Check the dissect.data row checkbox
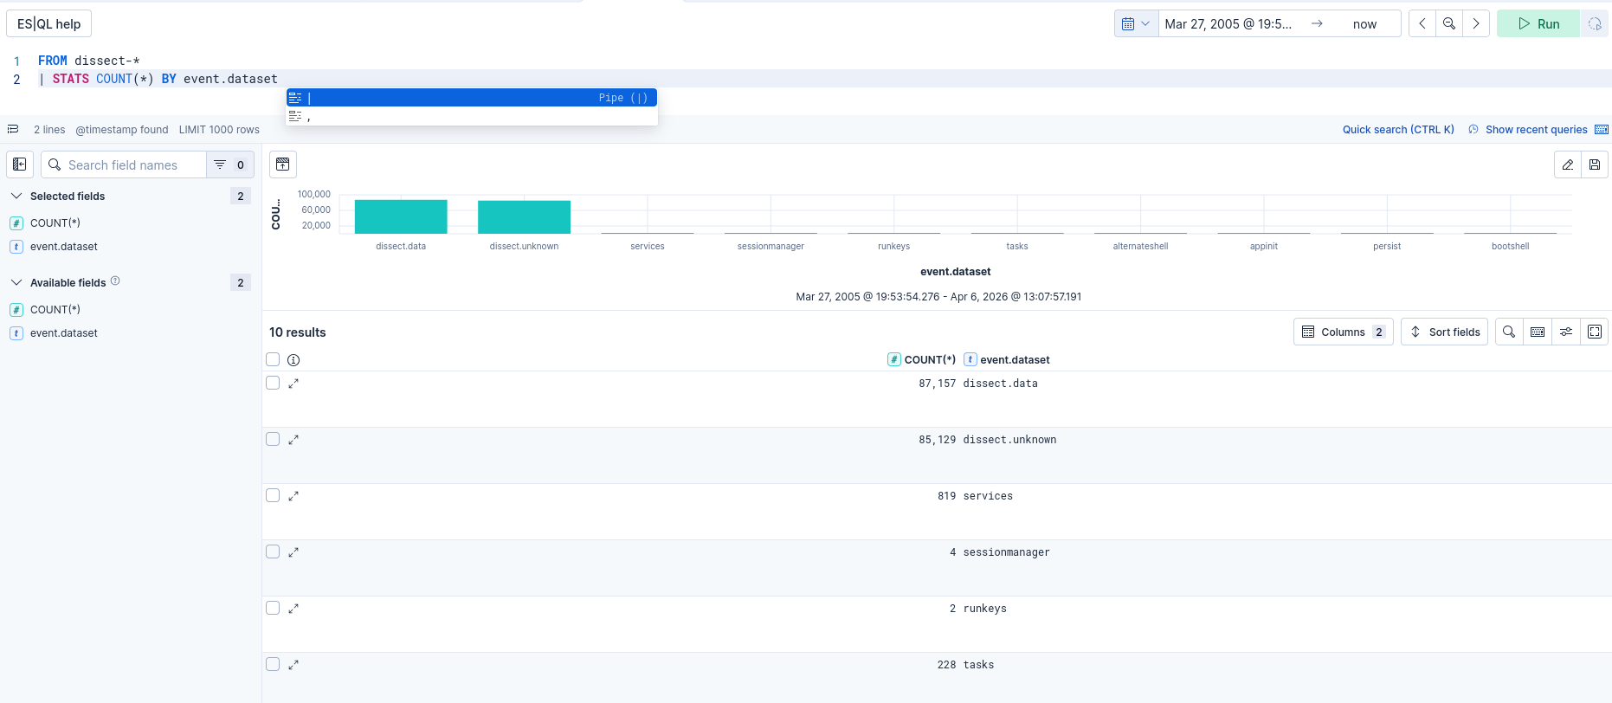 pyautogui.click(x=273, y=383)
